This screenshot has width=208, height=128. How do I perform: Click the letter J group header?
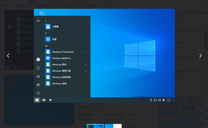46,21
